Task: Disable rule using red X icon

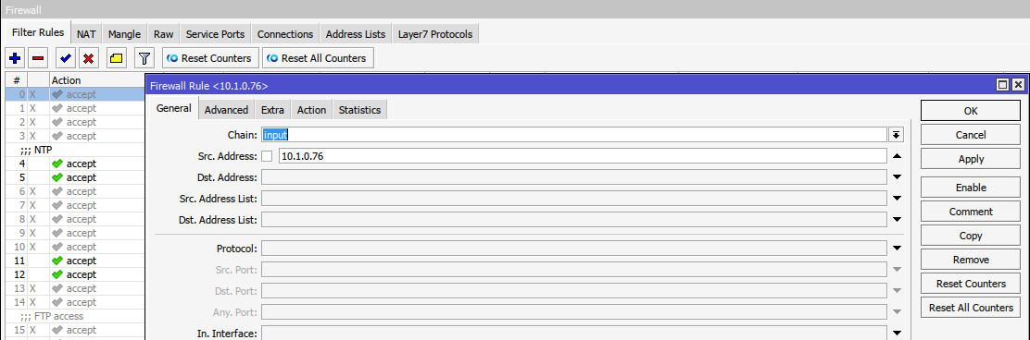Action: 89,58
